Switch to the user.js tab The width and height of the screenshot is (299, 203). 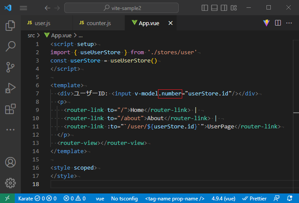[47, 23]
